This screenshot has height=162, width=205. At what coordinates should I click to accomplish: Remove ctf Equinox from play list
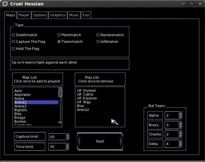tap(87, 98)
